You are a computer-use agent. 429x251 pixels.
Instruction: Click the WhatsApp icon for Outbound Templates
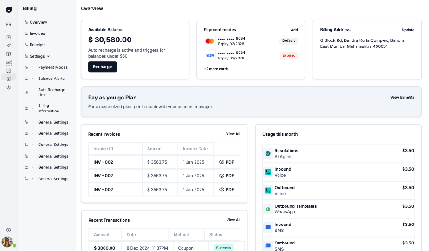268,209
